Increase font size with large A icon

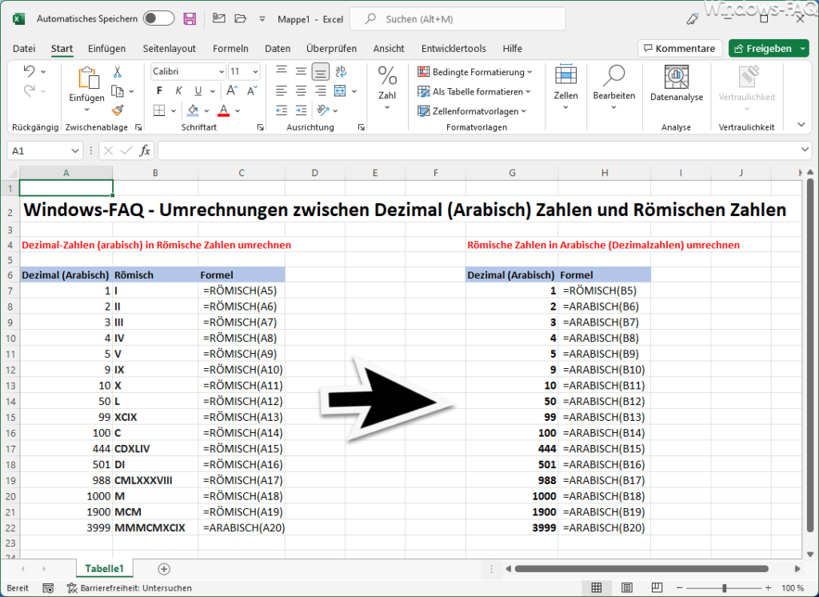click(x=232, y=91)
